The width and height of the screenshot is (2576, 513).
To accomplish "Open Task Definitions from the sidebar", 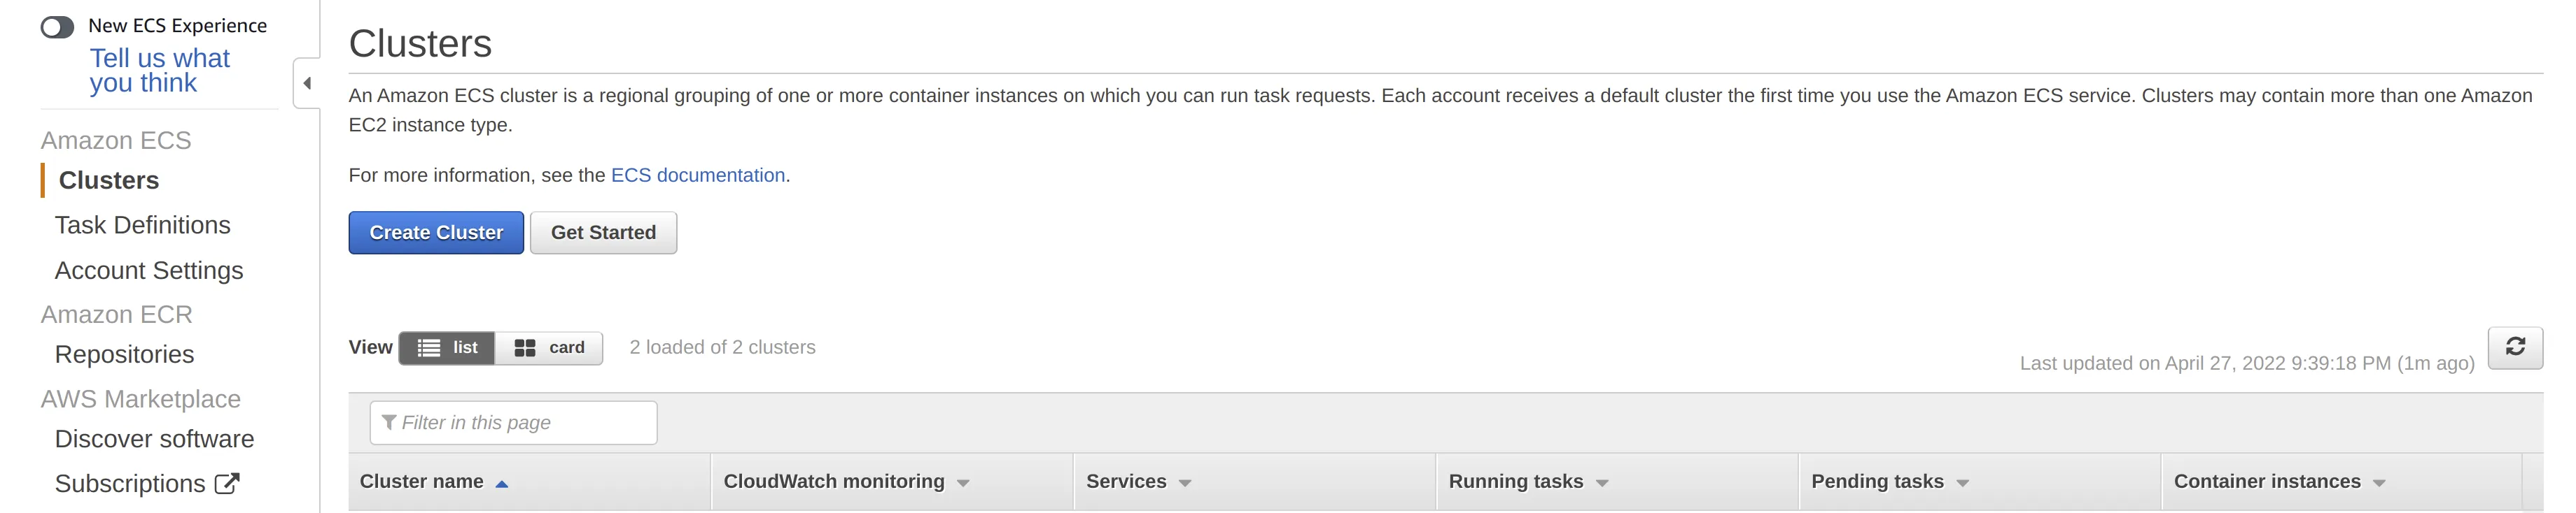I will pyautogui.click(x=142, y=224).
